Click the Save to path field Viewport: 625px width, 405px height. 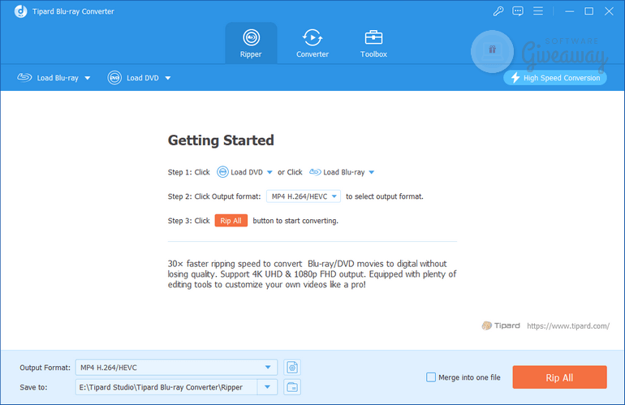[x=166, y=387]
